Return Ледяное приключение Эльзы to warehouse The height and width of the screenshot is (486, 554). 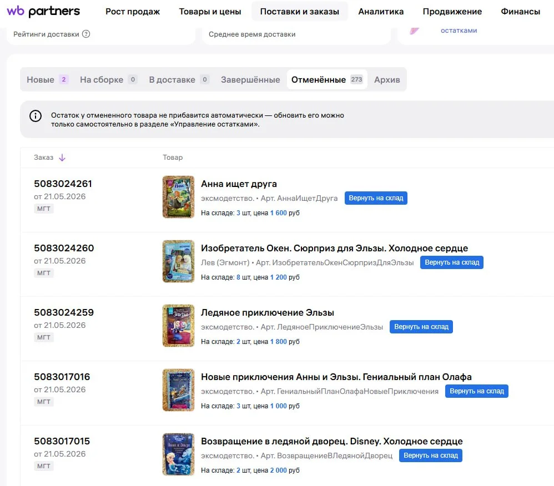[x=421, y=327]
